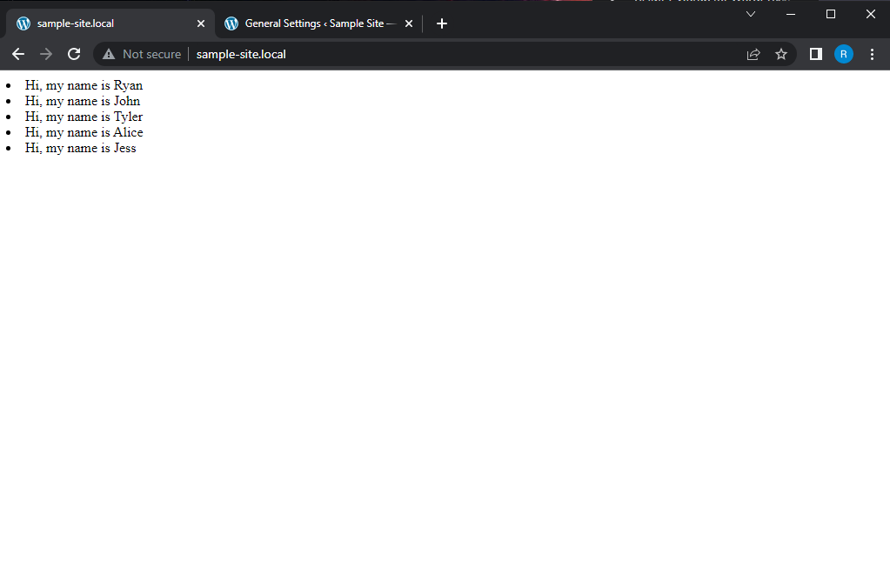This screenshot has height=581, width=890.
Task: Close the sample-site.local tab
Action: pyautogui.click(x=200, y=23)
